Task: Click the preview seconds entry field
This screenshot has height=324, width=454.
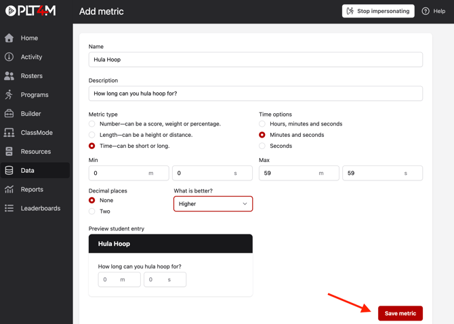Action: pos(165,279)
